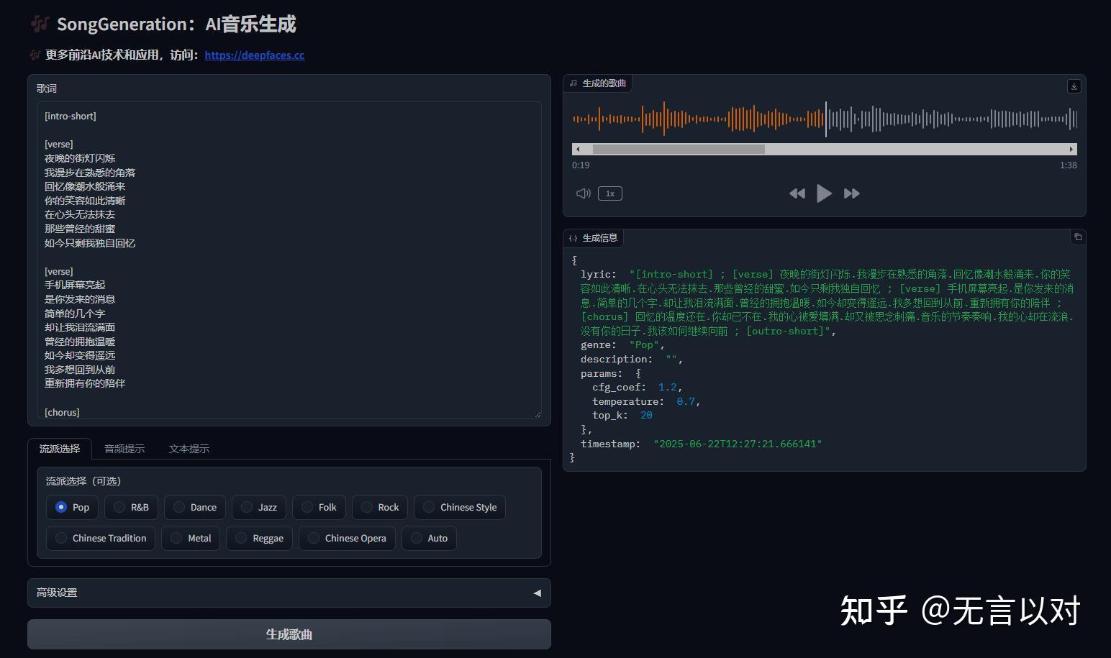Image resolution: width=1111 pixels, height=658 pixels.
Task: Select the R&B genre option
Action: tap(130, 507)
